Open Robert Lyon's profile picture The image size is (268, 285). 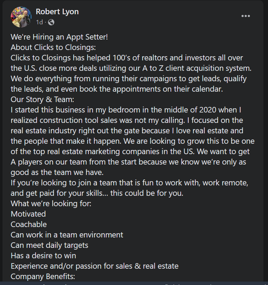[x=21, y=17]
